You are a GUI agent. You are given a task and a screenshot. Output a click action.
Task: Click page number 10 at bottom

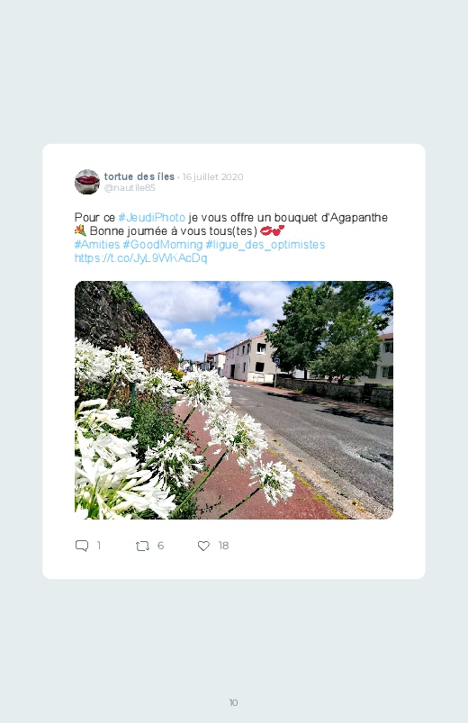tap(234, 702)
